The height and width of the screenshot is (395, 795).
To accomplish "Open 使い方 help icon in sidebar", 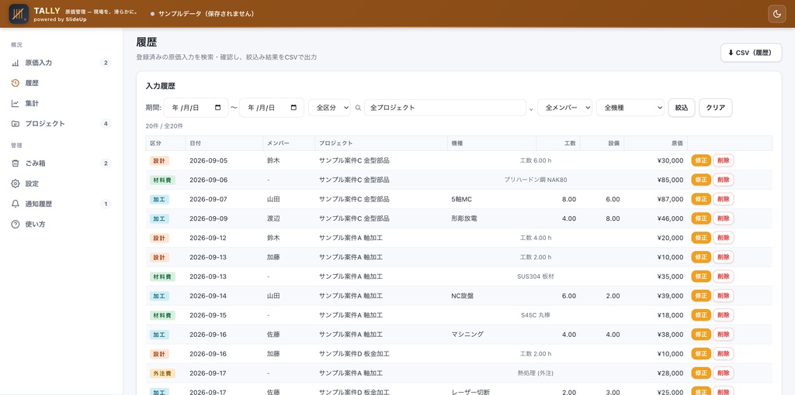I will tap(16, 224).
